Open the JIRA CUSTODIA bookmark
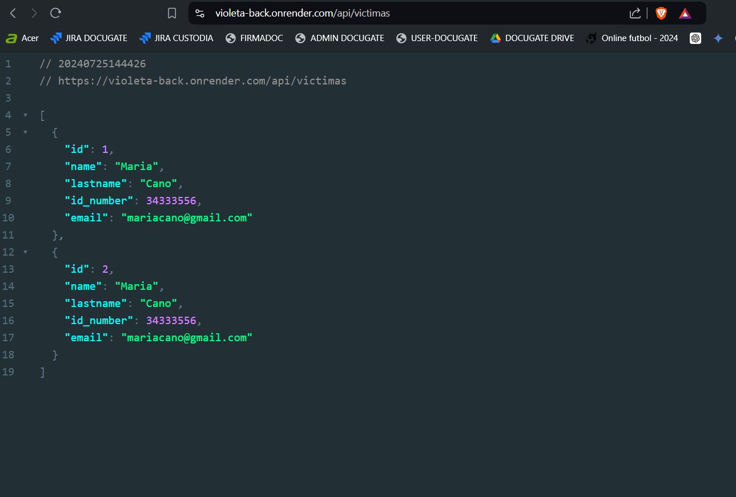The width and height of the screenshot is (736, 497). pos(176,38)
